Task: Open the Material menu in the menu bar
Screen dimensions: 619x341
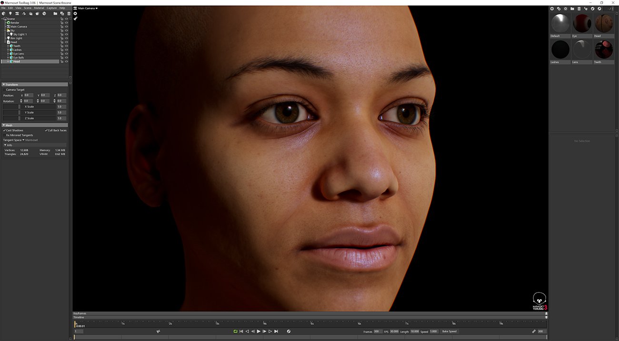Action: point(39,8)
